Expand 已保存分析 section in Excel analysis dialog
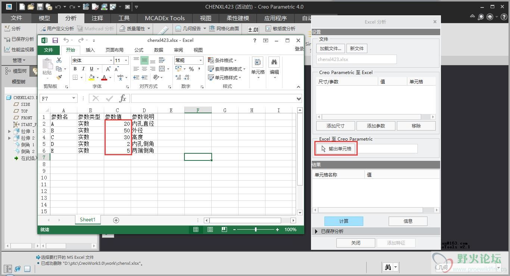 pyautogui.click(x=317, y=231)
